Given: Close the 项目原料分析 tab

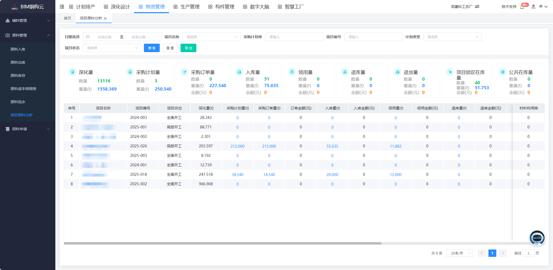Looking at the screenshot, I should coord(105,18).
